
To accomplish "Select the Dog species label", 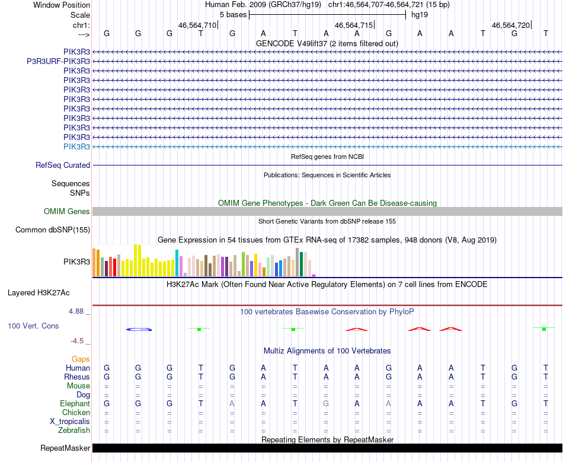I will (83, 395).
